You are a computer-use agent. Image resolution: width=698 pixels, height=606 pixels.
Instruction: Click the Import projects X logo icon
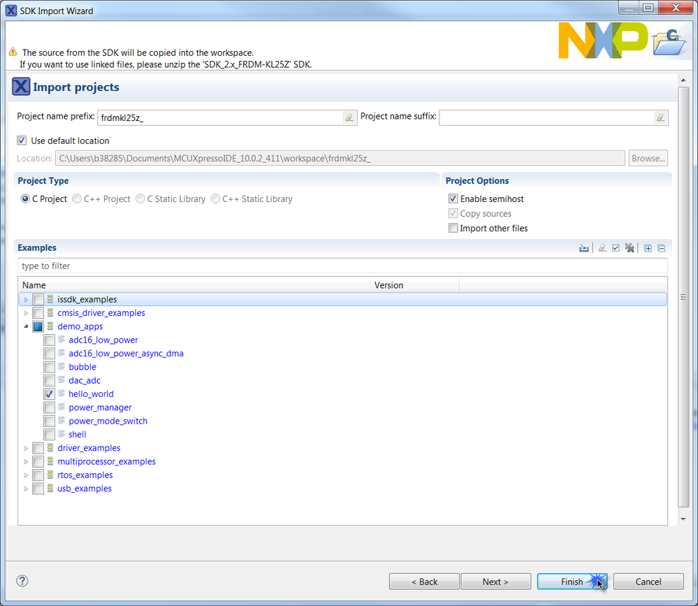click(21, 87)
